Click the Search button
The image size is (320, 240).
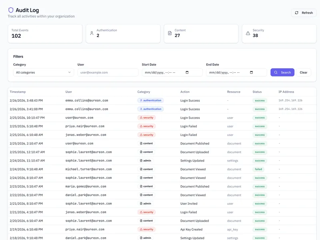tap(282, 72)
